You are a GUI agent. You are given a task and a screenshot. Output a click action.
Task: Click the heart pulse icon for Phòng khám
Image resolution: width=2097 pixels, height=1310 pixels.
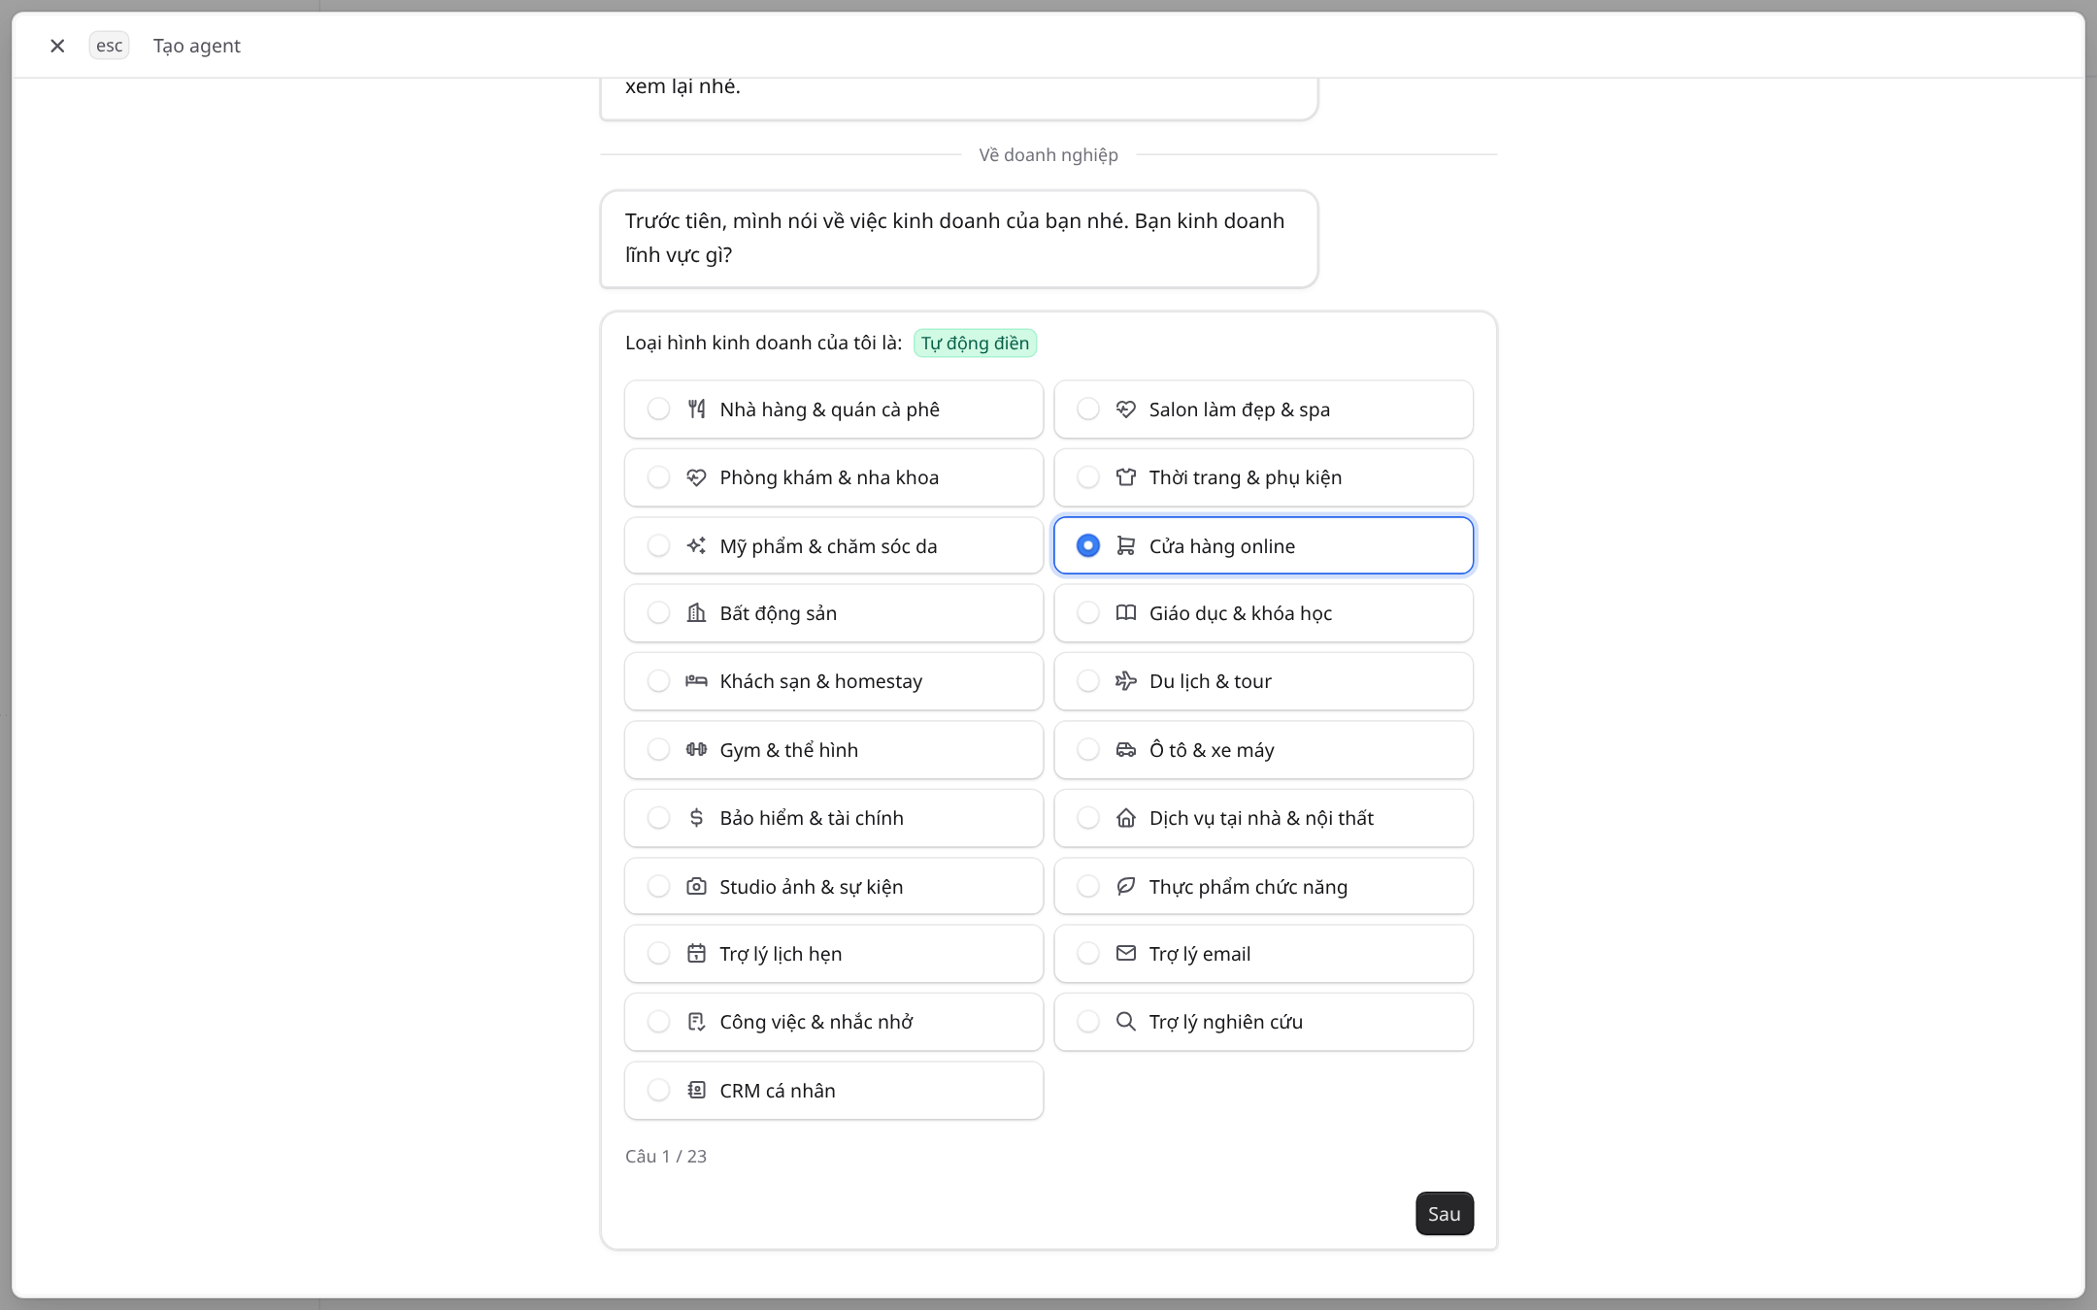coord(696,476)
